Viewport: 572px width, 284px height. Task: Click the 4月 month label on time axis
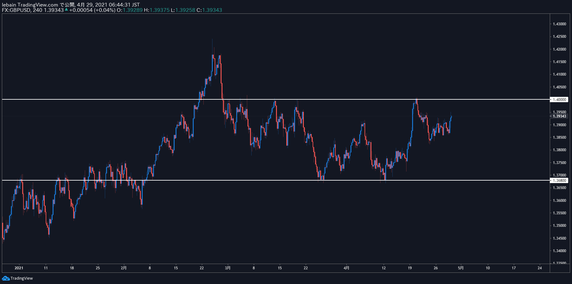(346, 268)
